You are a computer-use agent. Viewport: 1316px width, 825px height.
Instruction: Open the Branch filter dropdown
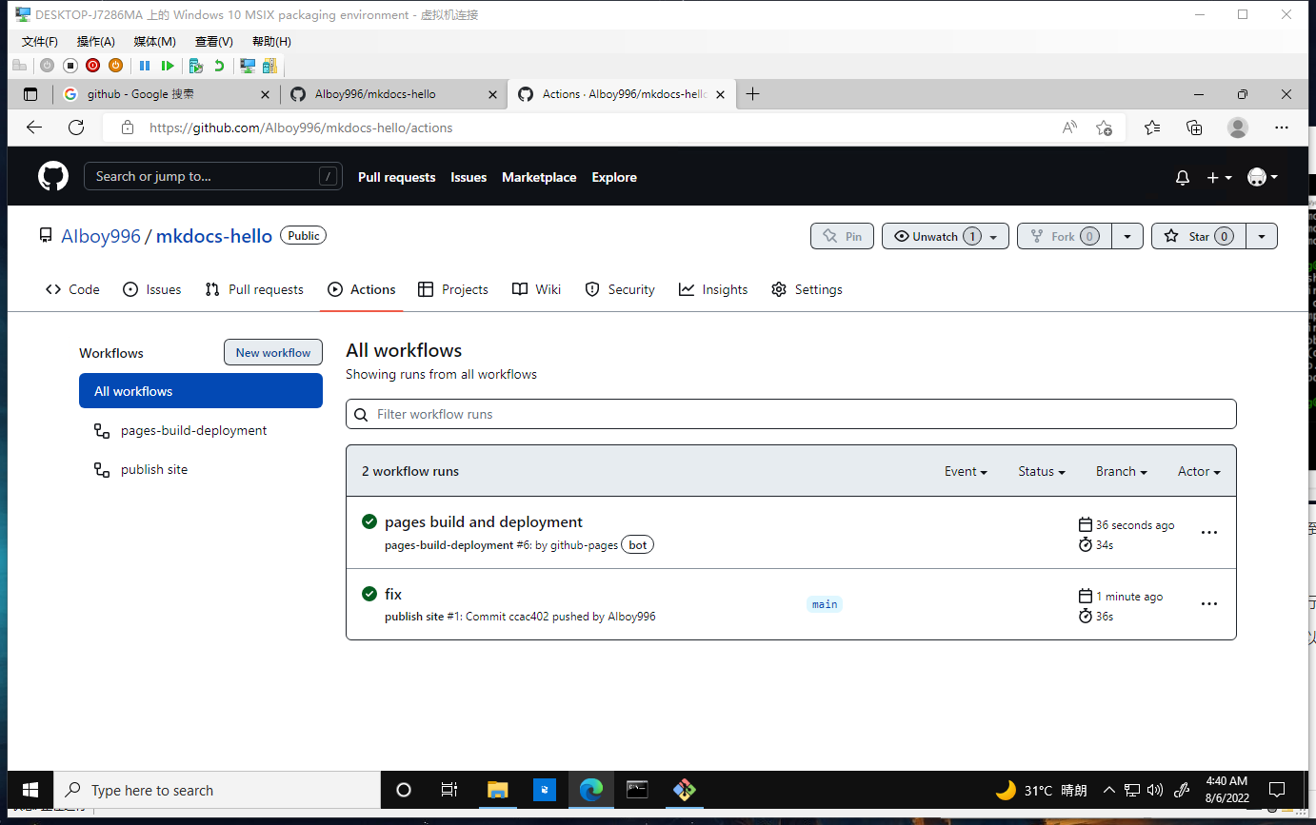(1121, 472)
